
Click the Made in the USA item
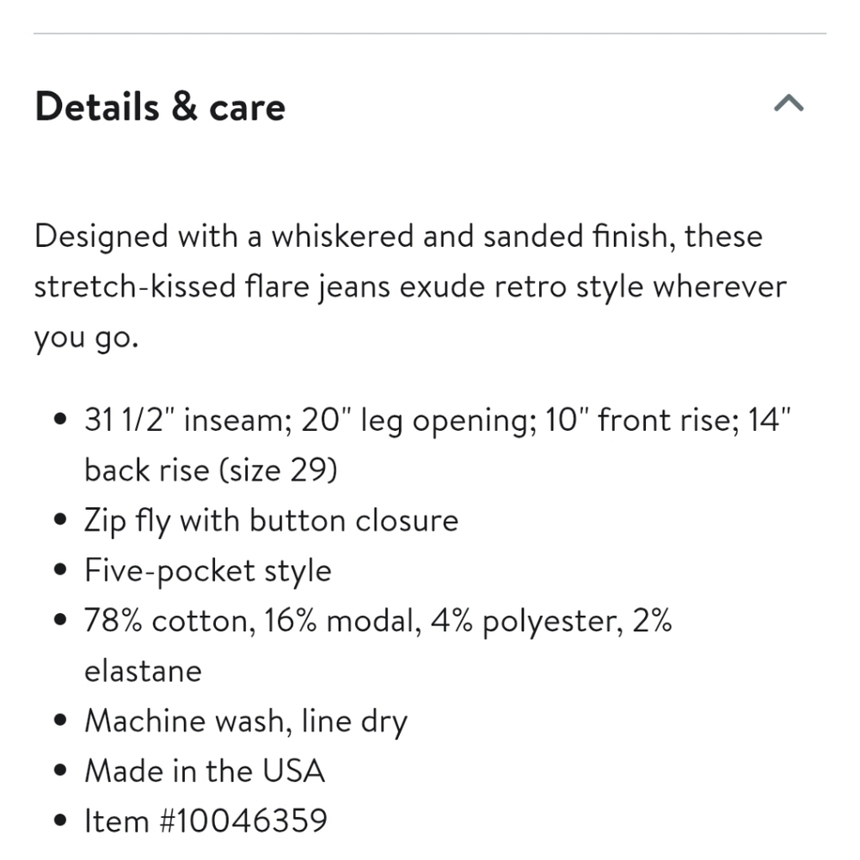[x=205, y=771]
